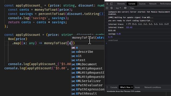Open the Performance tab
Image resolution: width=171 pixels, height=96 pixels.
click(165, 4)
